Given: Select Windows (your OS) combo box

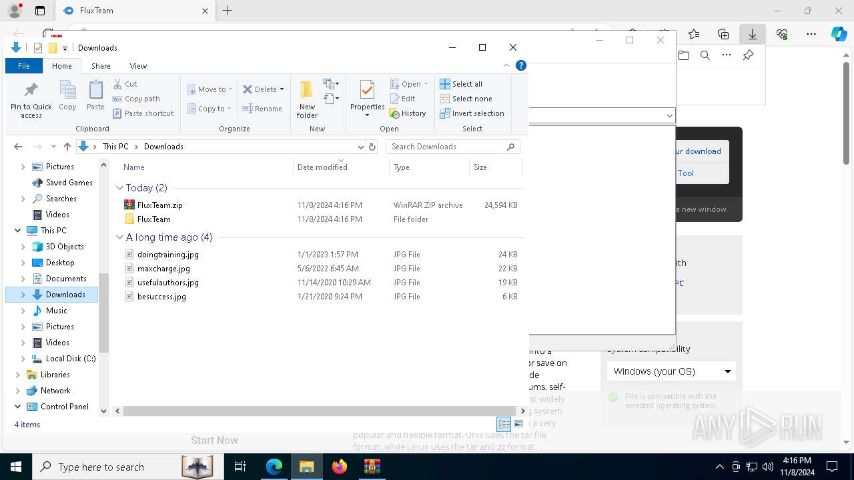Looking at the screenshot, I should 671,371.
